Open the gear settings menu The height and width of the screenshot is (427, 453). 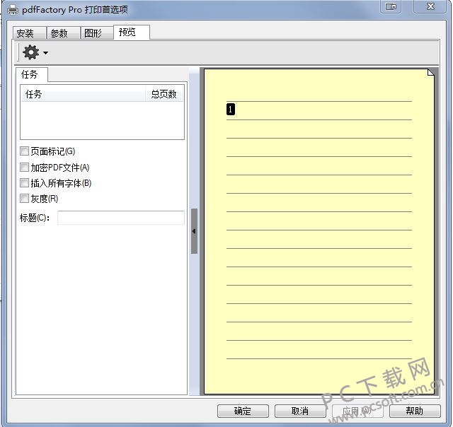[31, 52]
